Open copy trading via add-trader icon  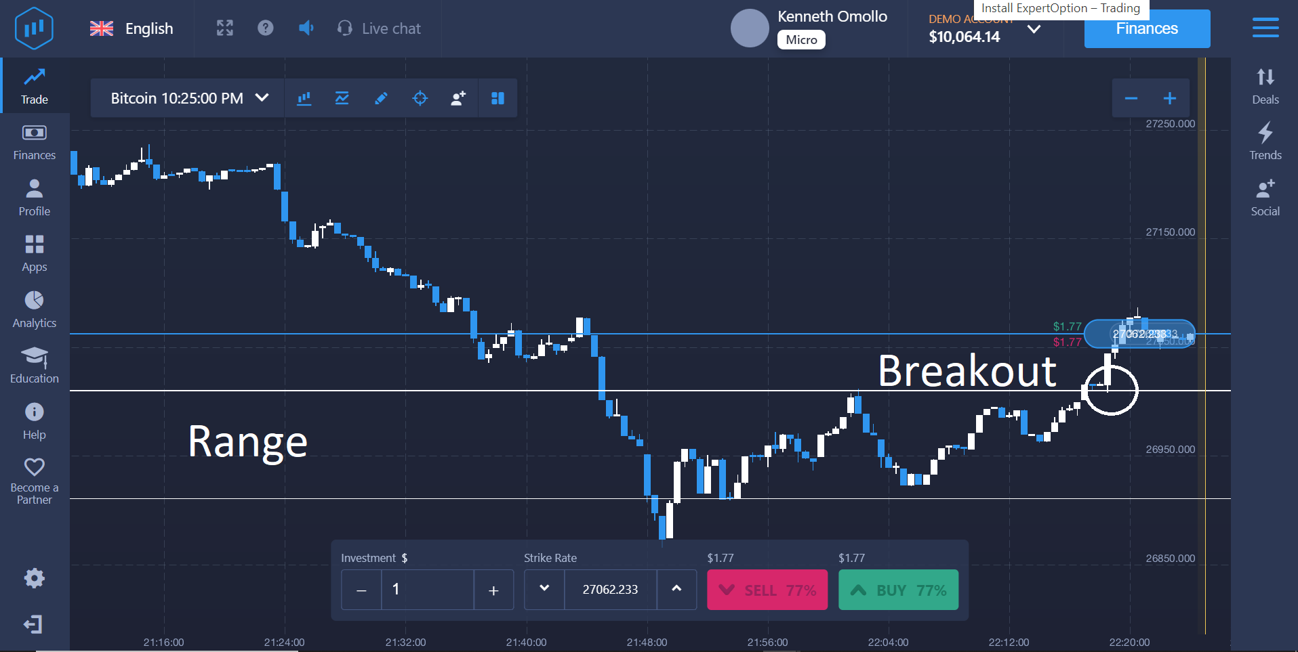[458, 97]
